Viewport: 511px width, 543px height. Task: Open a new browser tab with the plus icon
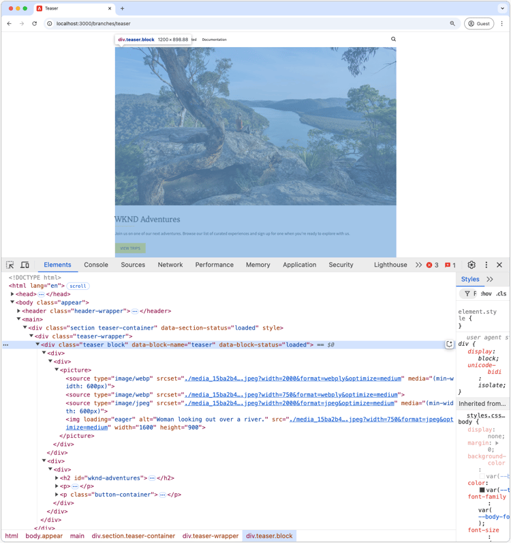[122, 8]
